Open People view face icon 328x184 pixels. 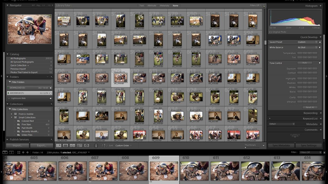click(87, 146)
